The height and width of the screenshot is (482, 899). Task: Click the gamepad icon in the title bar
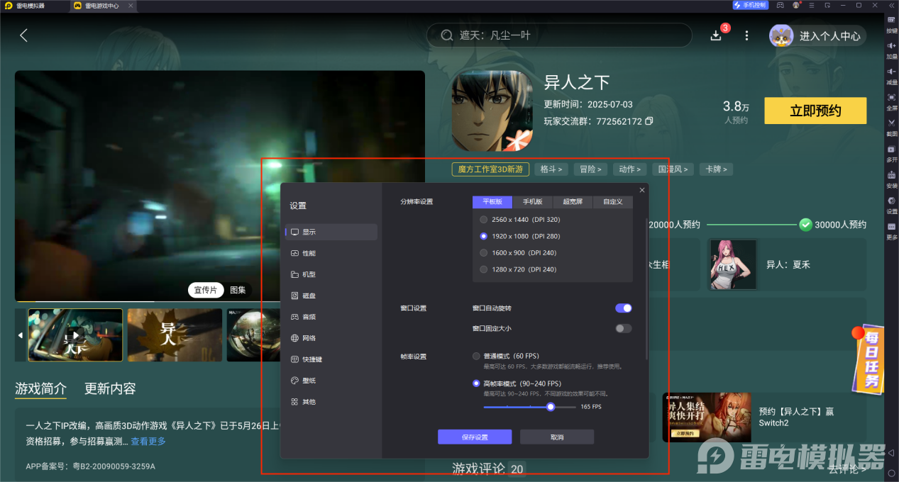coord(780,5)
